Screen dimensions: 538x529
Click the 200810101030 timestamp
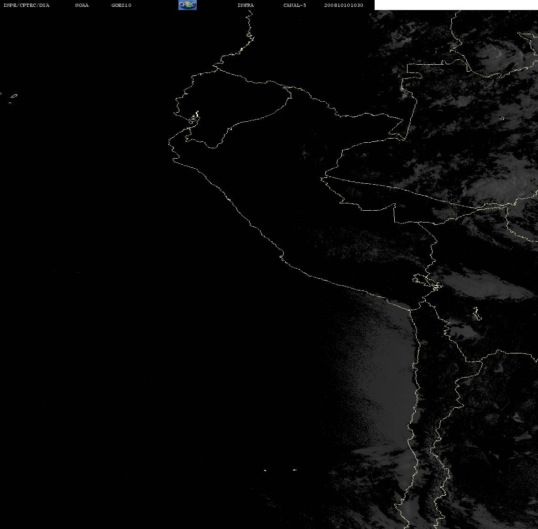coord(344,5)
